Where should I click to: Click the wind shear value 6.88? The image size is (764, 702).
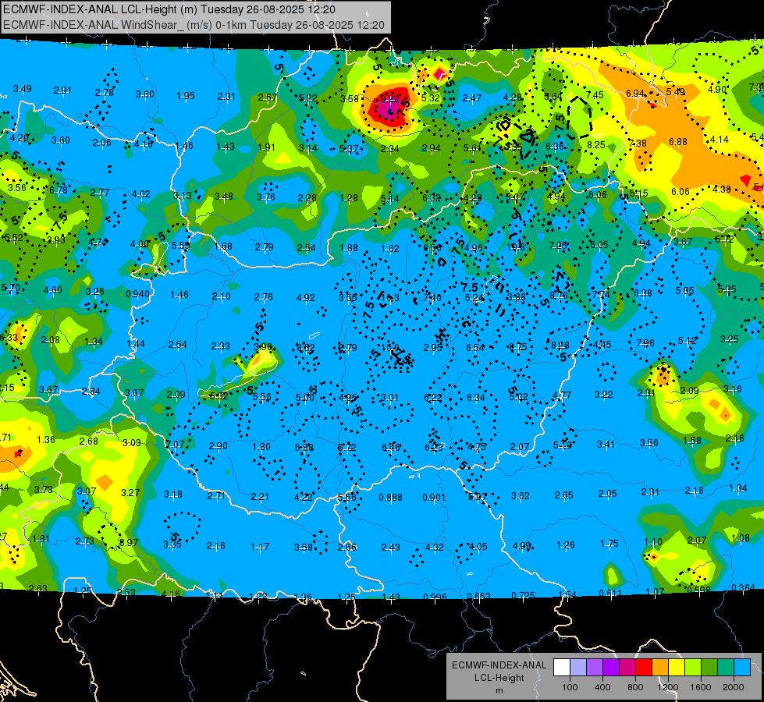click(x=678, y=141)
